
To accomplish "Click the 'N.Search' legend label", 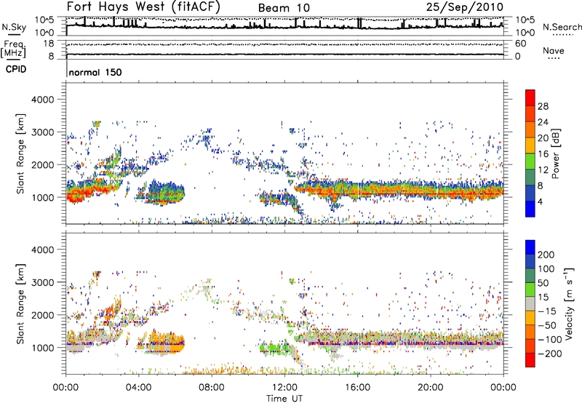I will pos(562,27).
